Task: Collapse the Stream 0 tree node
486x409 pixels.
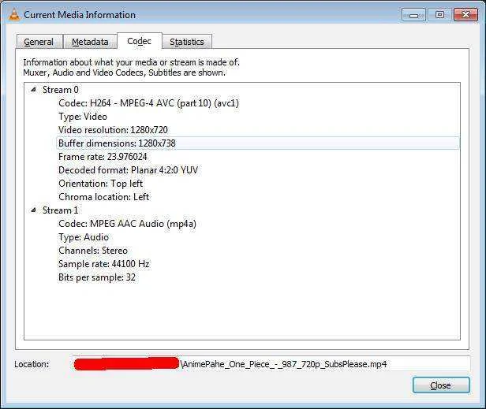Action: click(33, 90)
